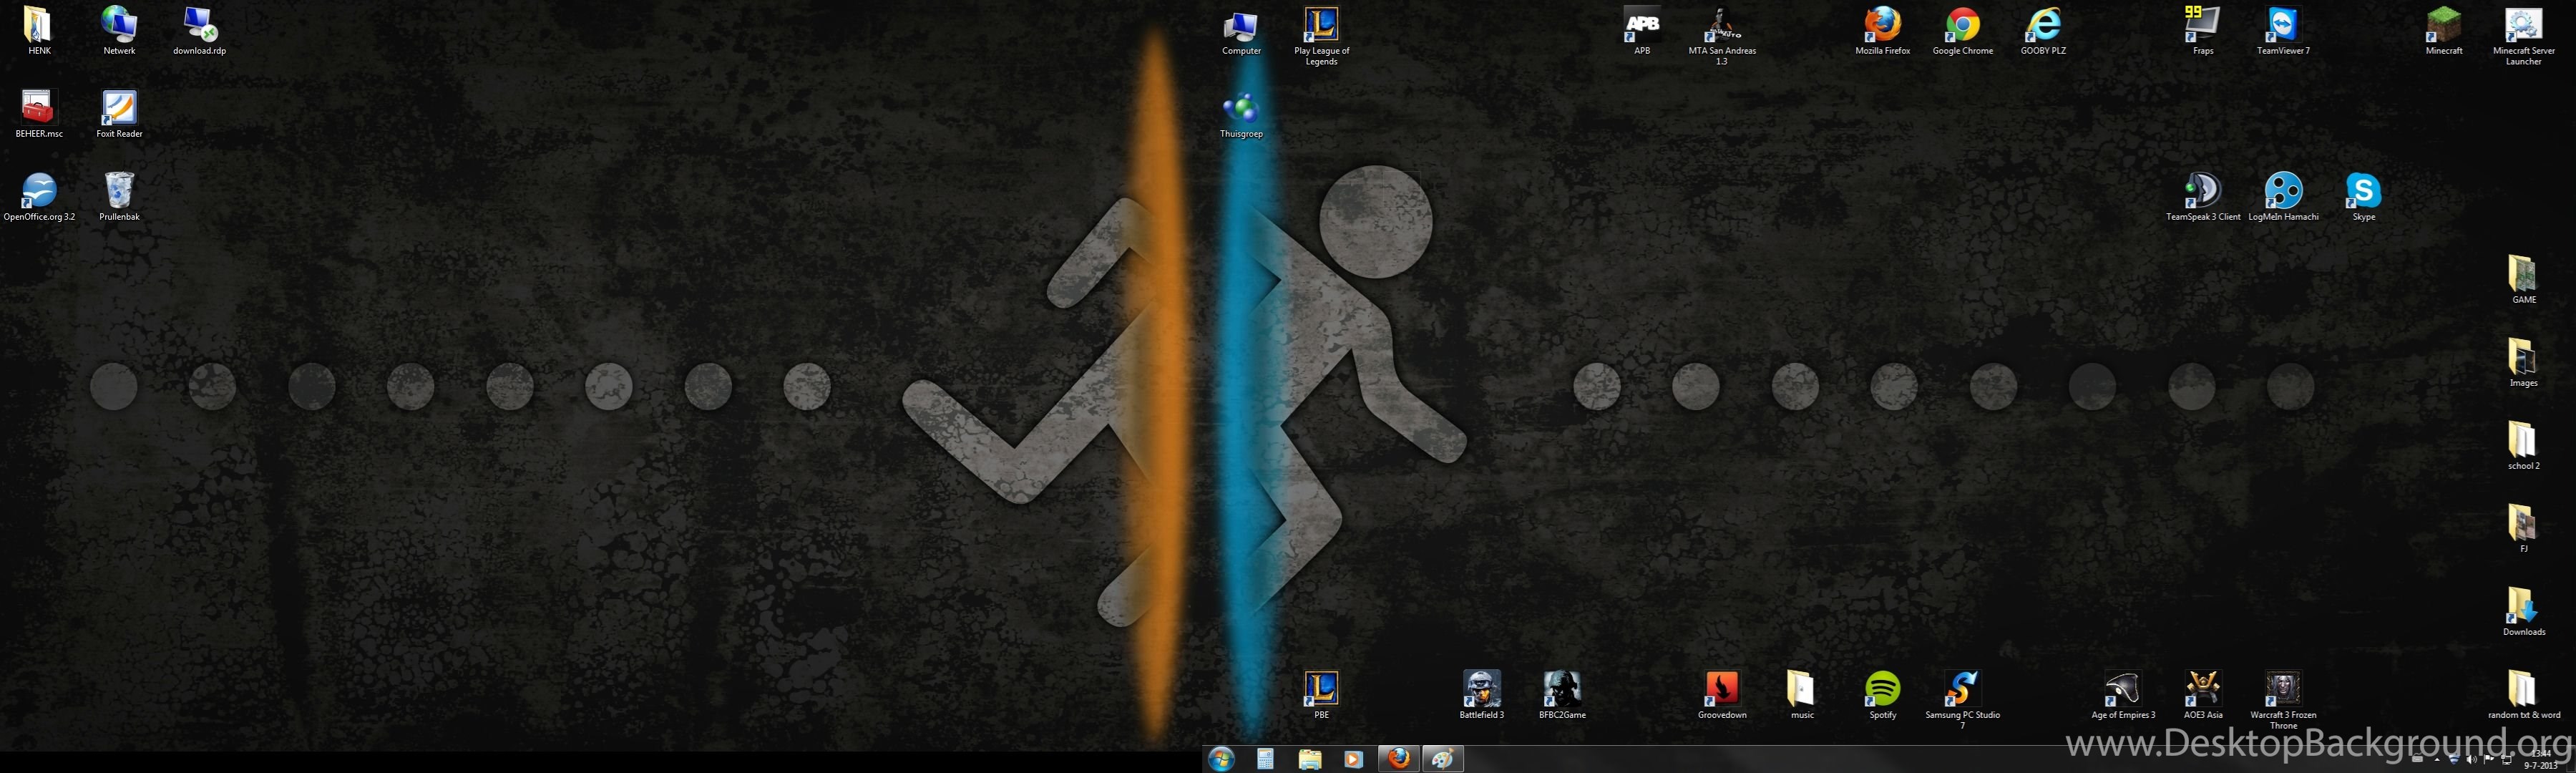Select the GOOBY PLZ Internet Explorer icon
Image resolution: width=2576 pixels, height=773 pixels.
click(x=2043, y=30)
